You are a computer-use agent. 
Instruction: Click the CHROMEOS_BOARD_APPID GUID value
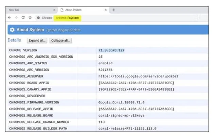137,83
